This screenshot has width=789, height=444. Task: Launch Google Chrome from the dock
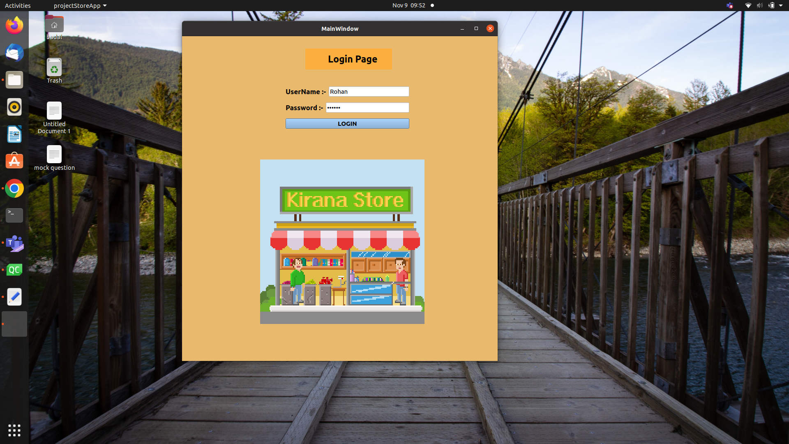coord(14,189)
